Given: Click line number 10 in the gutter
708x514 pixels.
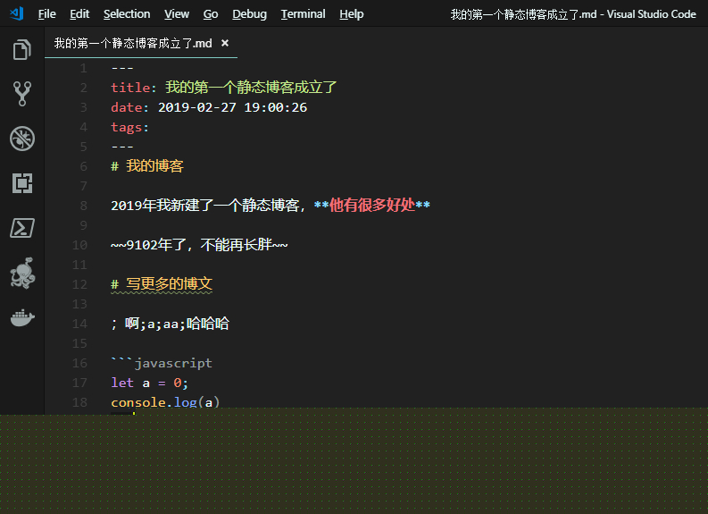Looking at the screenshot, I should [80, 245].
